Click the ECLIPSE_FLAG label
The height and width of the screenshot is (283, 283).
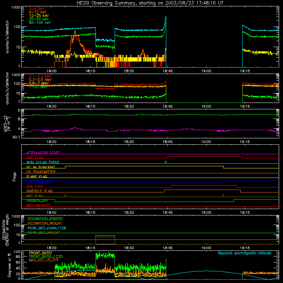[x=39, y=181]
